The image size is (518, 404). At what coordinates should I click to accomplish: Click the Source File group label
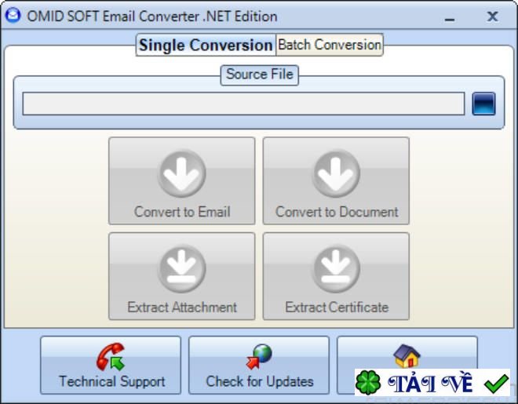pos(260,75)
